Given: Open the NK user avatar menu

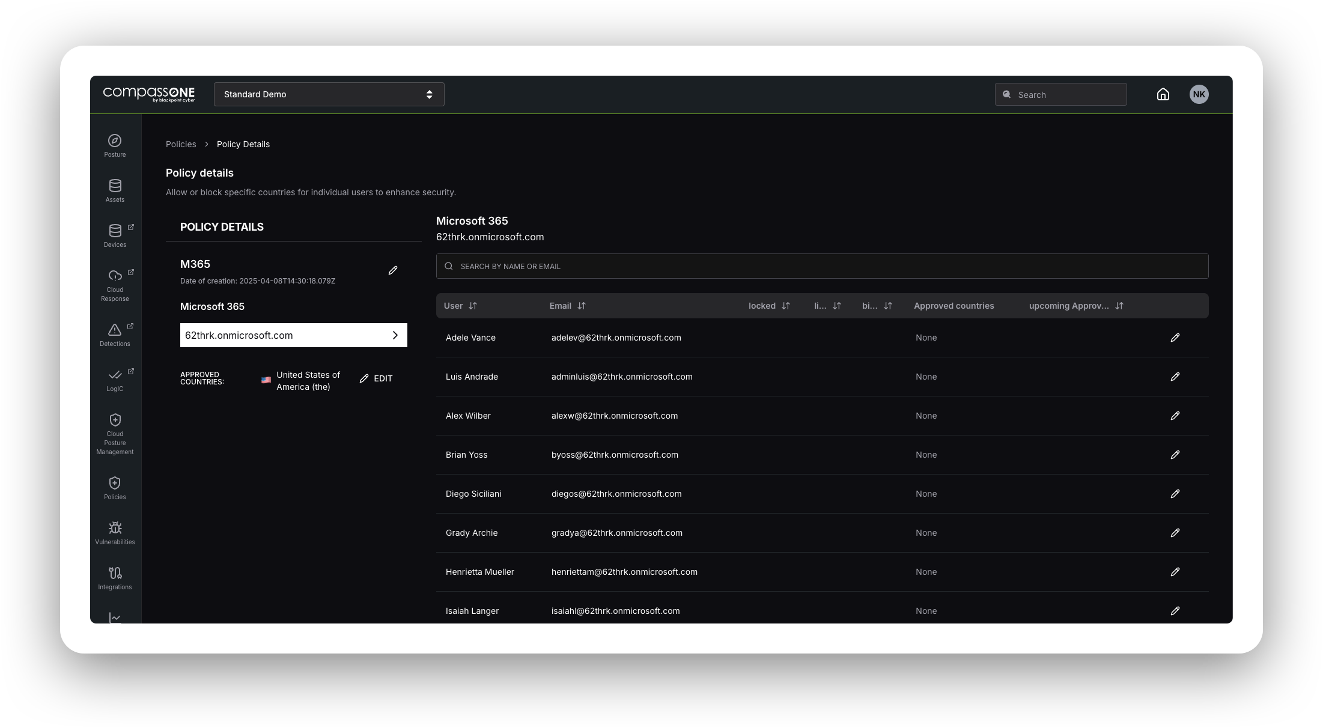Looking at the screenshot, I should pos(1199,94).
